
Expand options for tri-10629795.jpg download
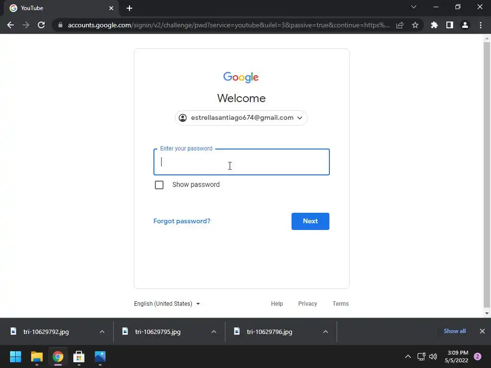pyautogui.click(x=214, y=332)
